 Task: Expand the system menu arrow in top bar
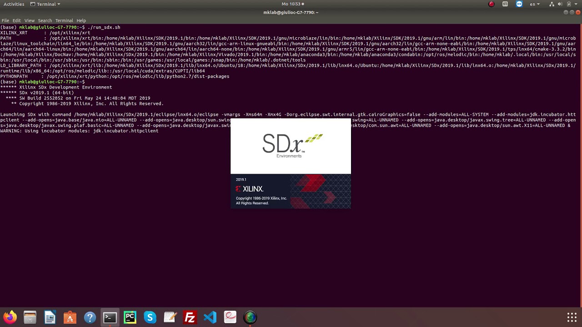pos(576,4)
